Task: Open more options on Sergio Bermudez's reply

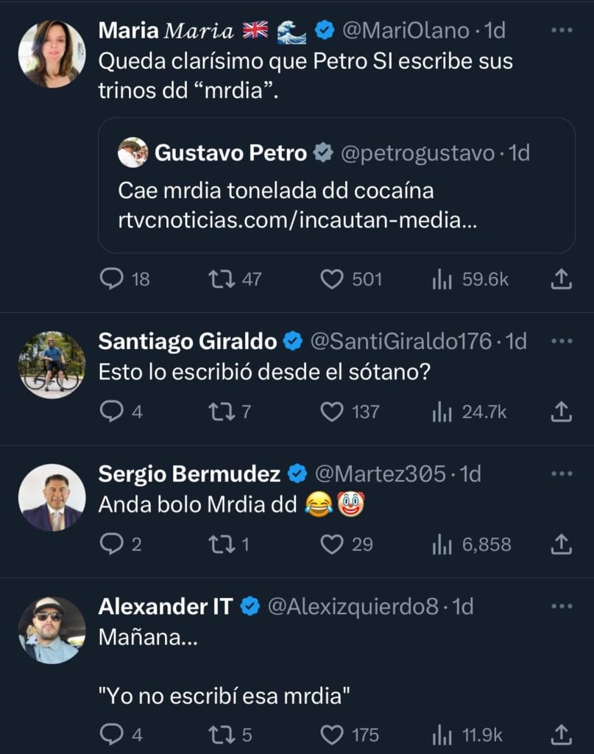Action: pyautogui.click(x=561, y=473)
